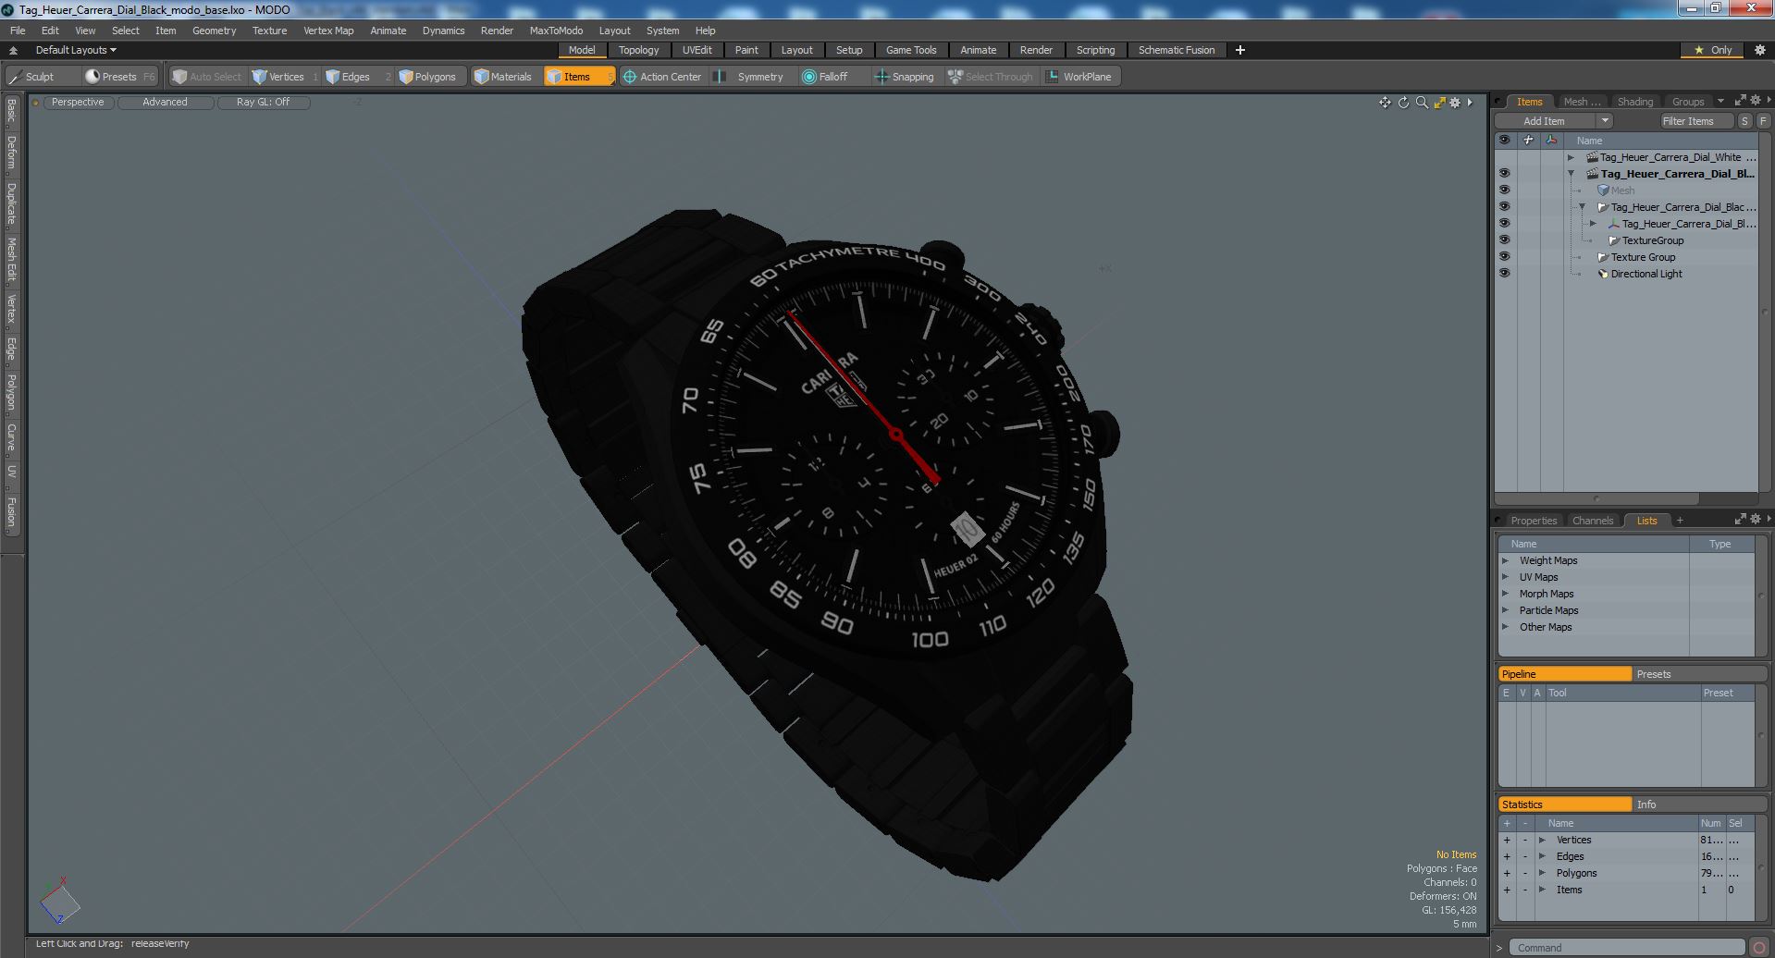Screen dimensions: 1775x958
Task: Toggle visibility of bold Tag_Heuer_Carrera_Dial_Bl scene
Action: click(x=1504, y=173)
